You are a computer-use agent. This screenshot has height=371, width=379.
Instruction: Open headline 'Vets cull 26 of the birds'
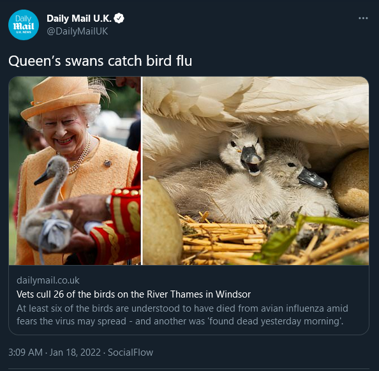coord(133,294)
